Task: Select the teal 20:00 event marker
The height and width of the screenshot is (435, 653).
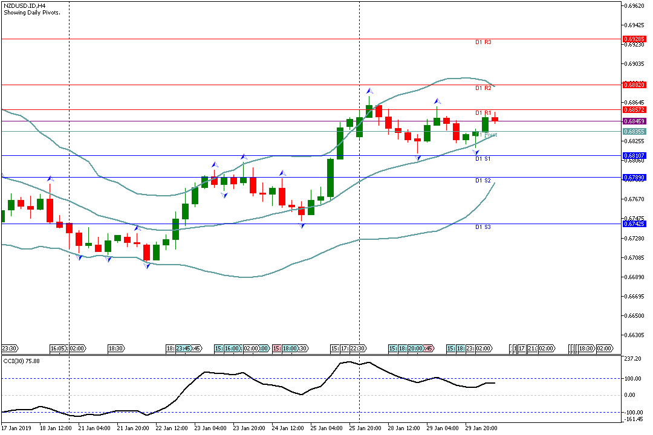Action: tap(415, 349)
